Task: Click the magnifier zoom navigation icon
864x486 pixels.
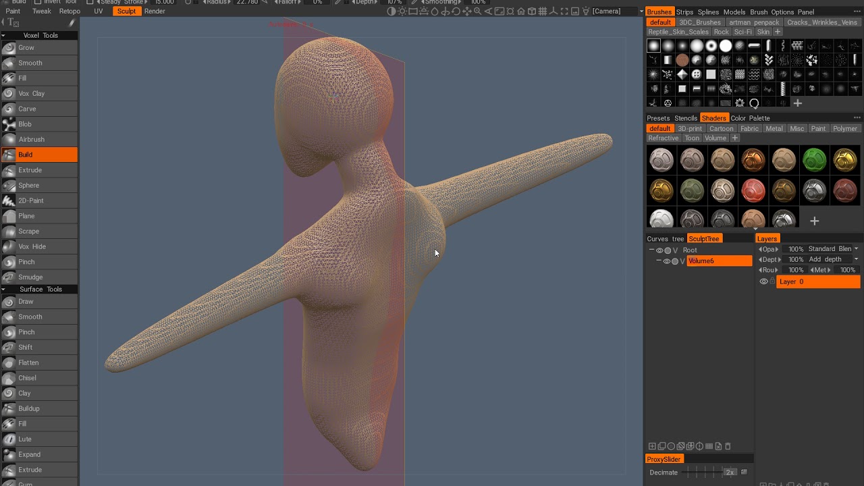Action: pyautogui.click(x=477, y=11)
